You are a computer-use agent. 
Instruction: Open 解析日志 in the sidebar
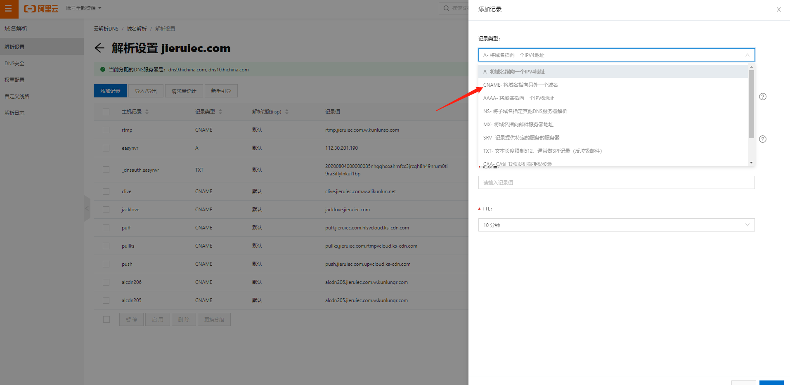click(x=42, y=113)
